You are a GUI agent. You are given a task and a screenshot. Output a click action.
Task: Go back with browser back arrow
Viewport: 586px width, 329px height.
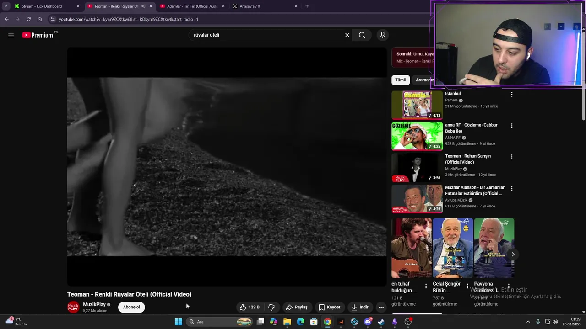tap(6, 19)
